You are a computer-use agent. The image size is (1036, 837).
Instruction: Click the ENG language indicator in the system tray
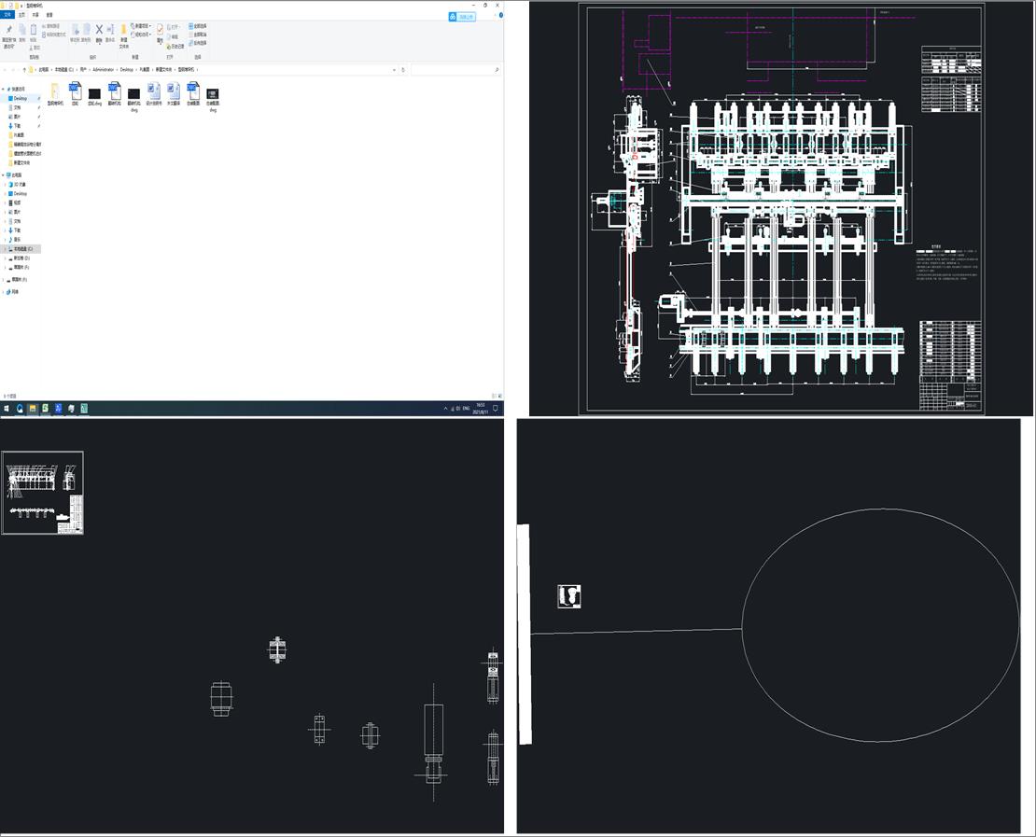(x=467, y=409)
